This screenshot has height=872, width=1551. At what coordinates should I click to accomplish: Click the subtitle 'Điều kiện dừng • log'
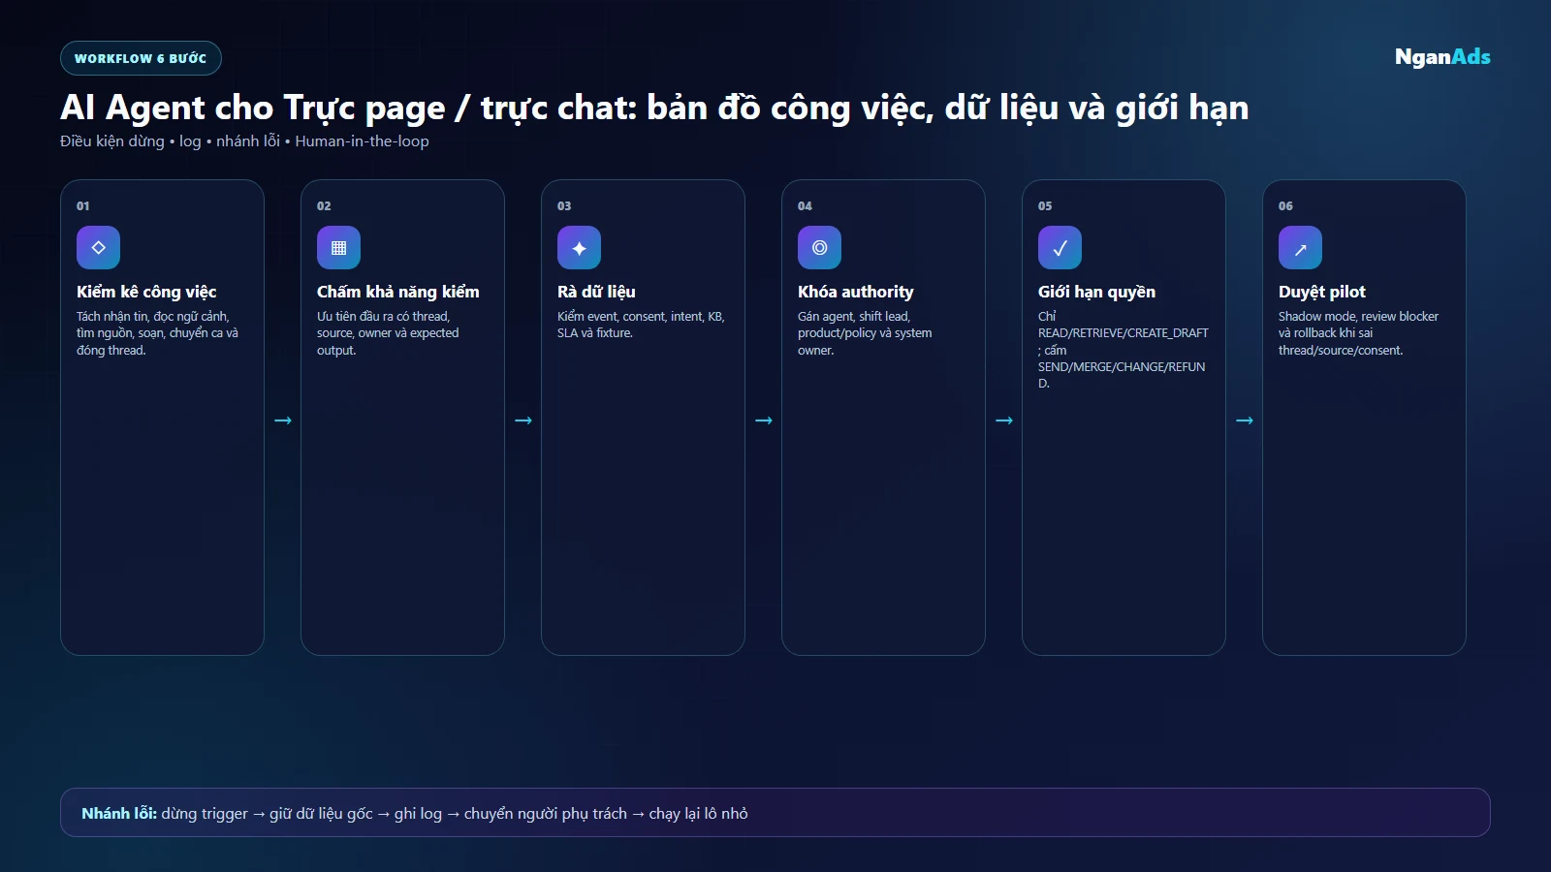[244, 141]
